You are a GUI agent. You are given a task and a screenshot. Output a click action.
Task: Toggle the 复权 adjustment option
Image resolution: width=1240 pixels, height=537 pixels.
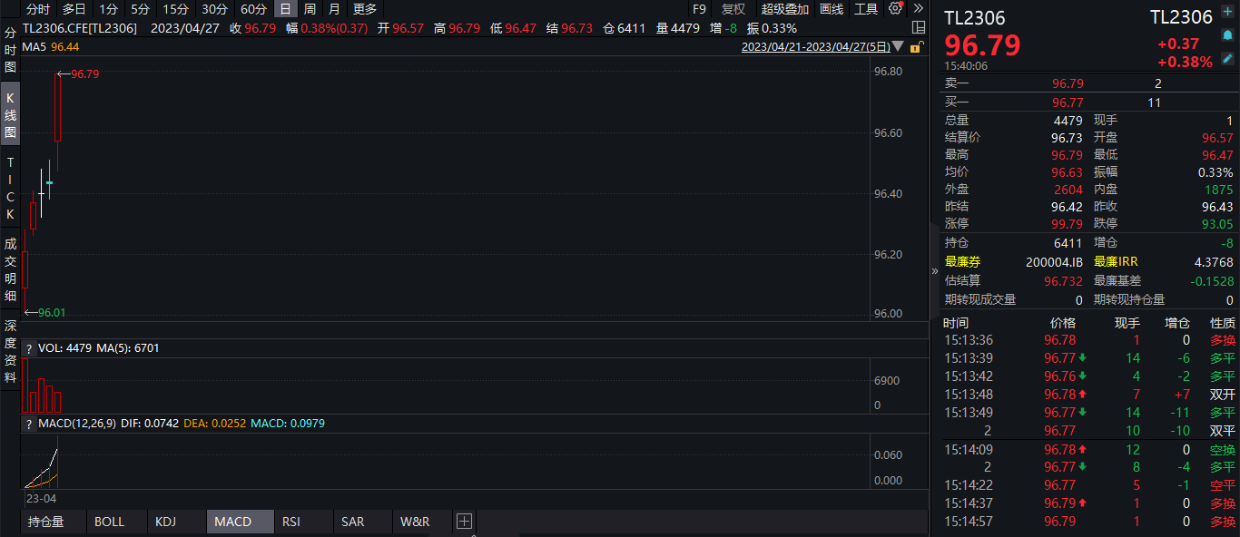tap(733, 9)
